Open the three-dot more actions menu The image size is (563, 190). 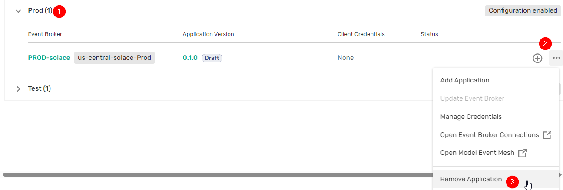click(x=556, y=58)
